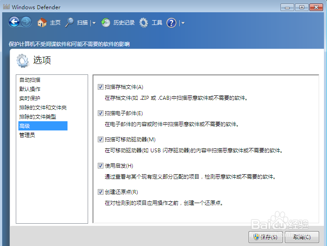Select 高级 in the options list
Image resolution: width=327 pixels, height=246 pixels.
pos(43,126)
